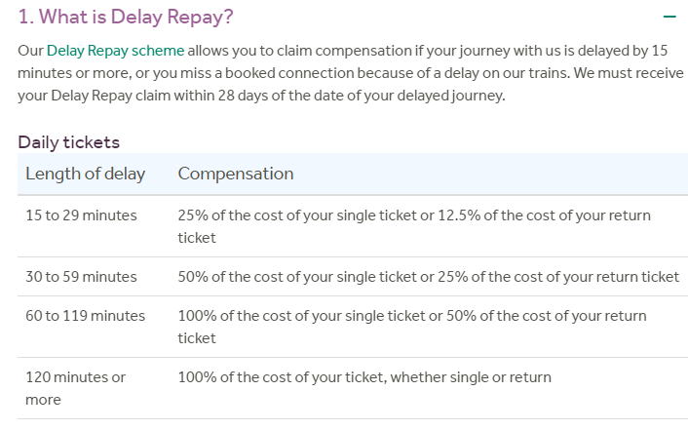This screenshot has width=688, height=430.
Task: Click the '30 to 59 minutes' row label
Action: tap(81, 277)
